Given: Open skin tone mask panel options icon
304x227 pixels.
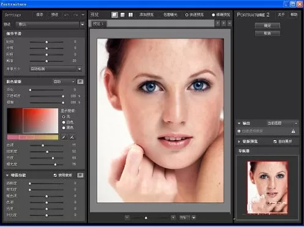Looking at the screenshot, I should pyautogui.click(x=80, y=81).
